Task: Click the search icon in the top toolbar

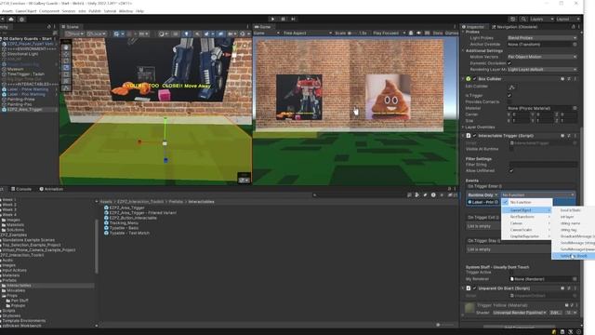Action: pyautogui.click(x=523, y=19)
